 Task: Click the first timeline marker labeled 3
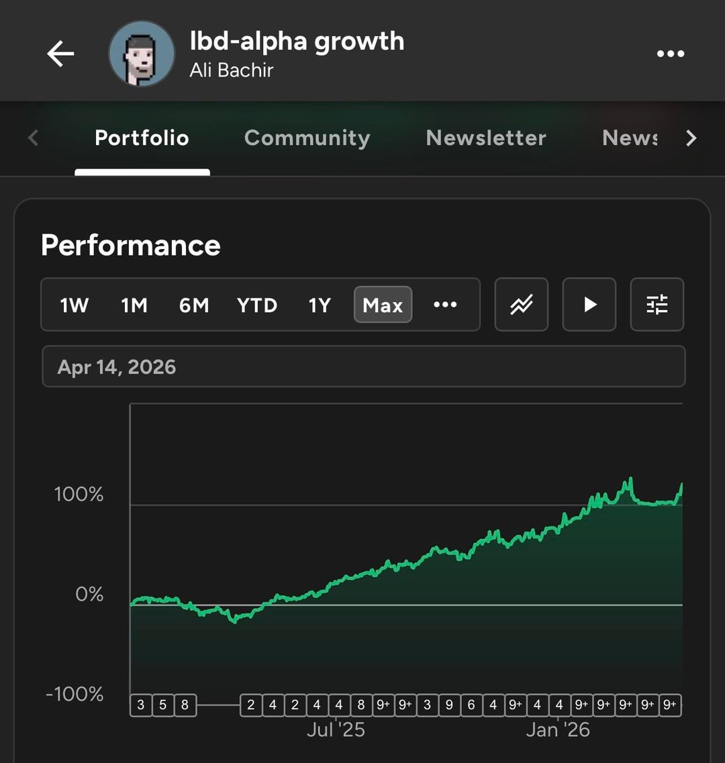(140, 705)
